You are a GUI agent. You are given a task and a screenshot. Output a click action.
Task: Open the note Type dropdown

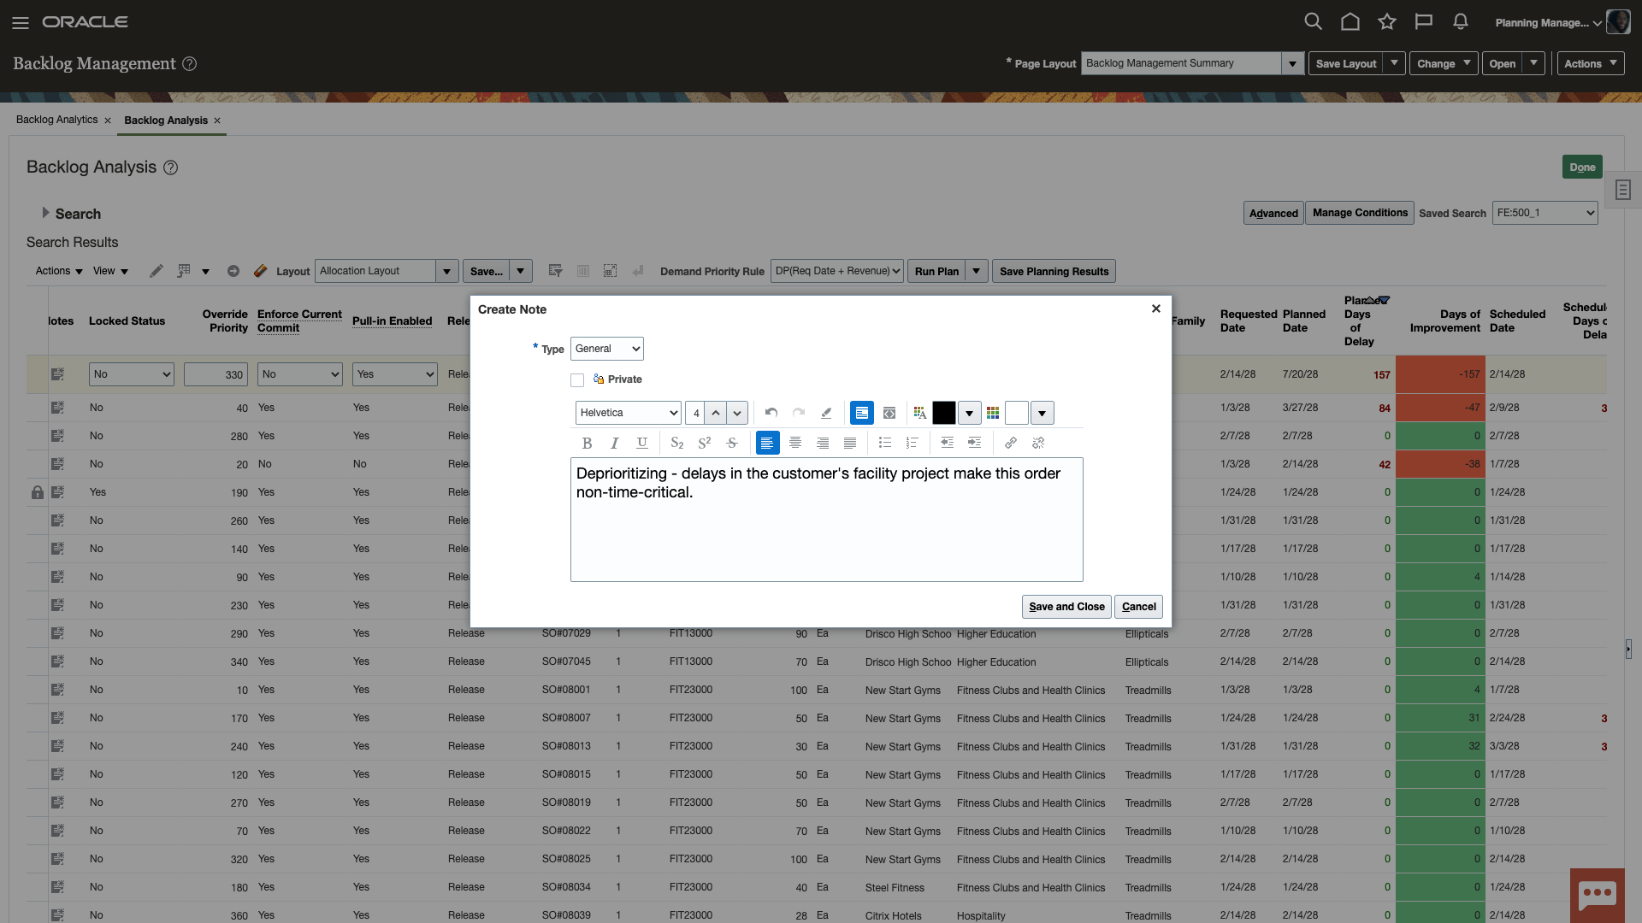pos(606,349)
